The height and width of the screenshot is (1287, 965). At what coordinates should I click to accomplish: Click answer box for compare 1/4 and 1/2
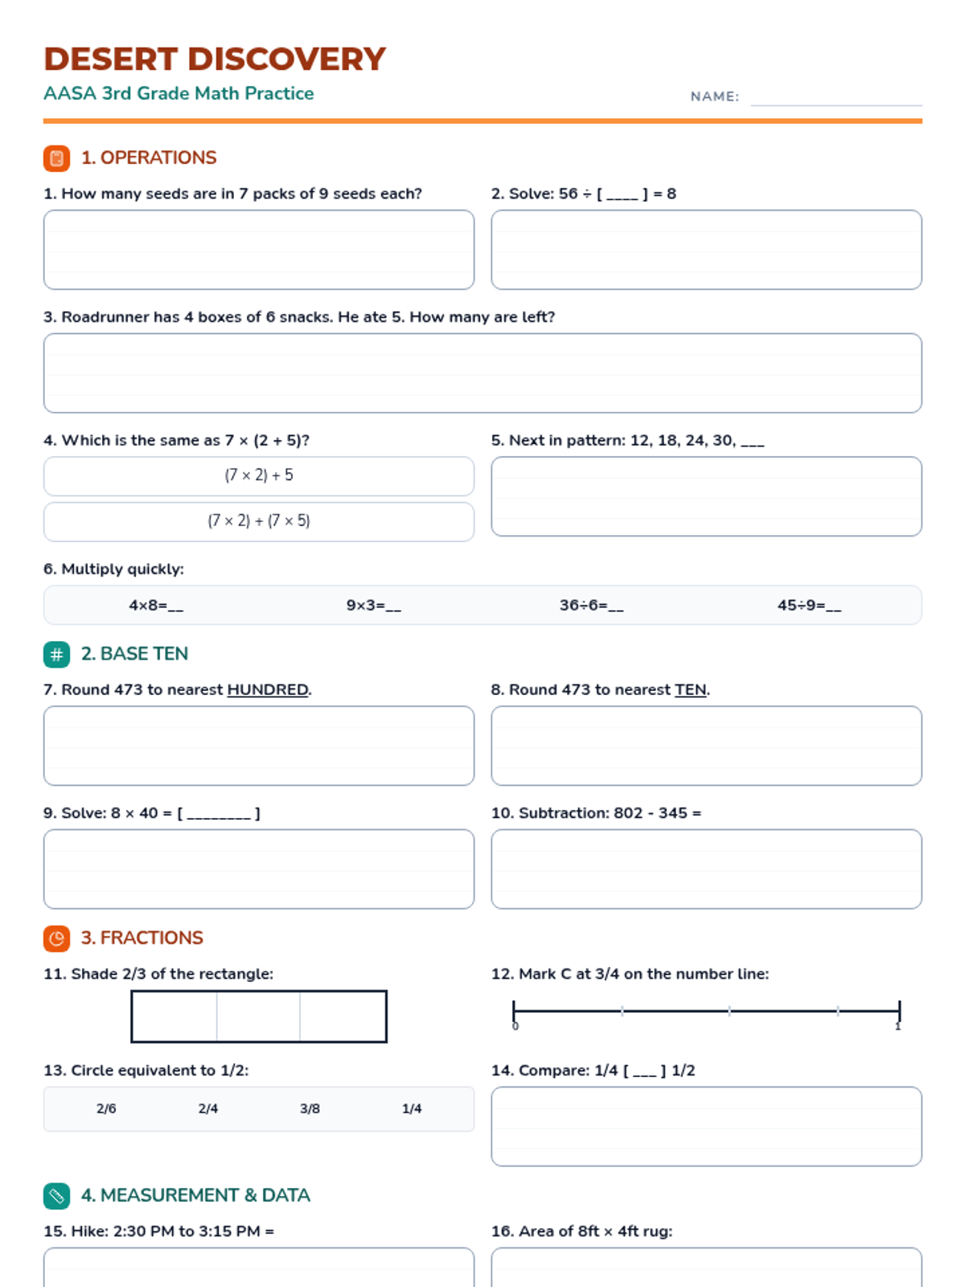[x=706, y=1127]
